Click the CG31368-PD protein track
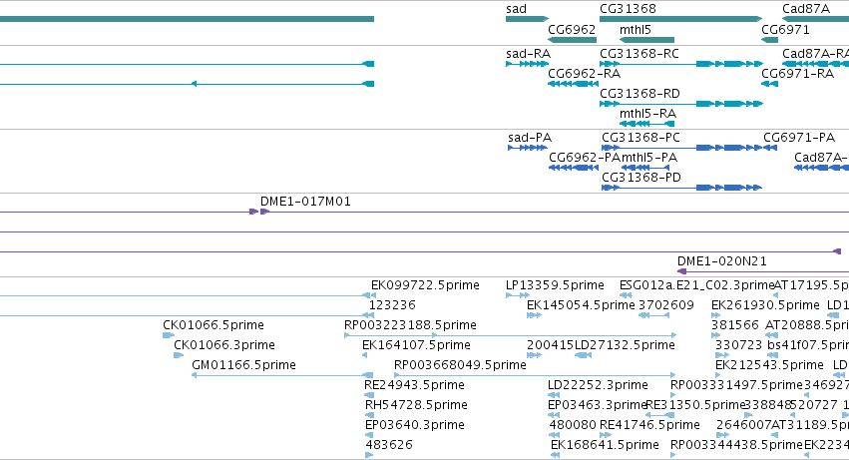The height and width of the screenshot is (460, 849). point(681,188)
